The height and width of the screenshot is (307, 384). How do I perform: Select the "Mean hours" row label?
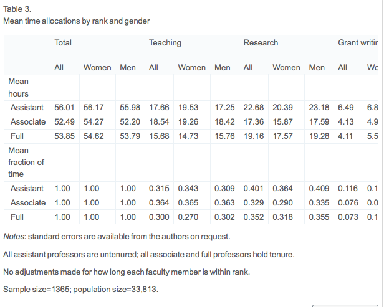18,87
